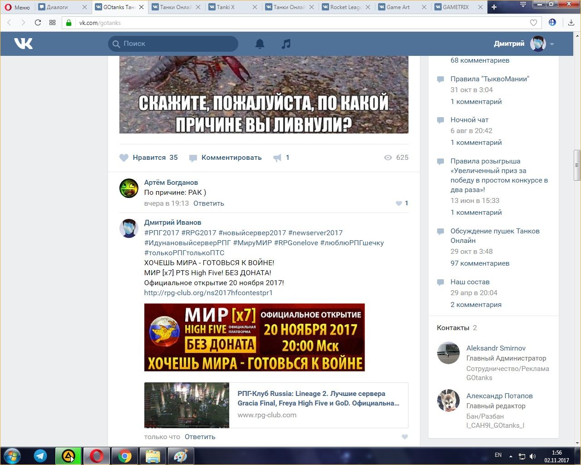Like Артём Богданов's comment heart
This screenshot has height=465, width=581.
coord(399,203)
